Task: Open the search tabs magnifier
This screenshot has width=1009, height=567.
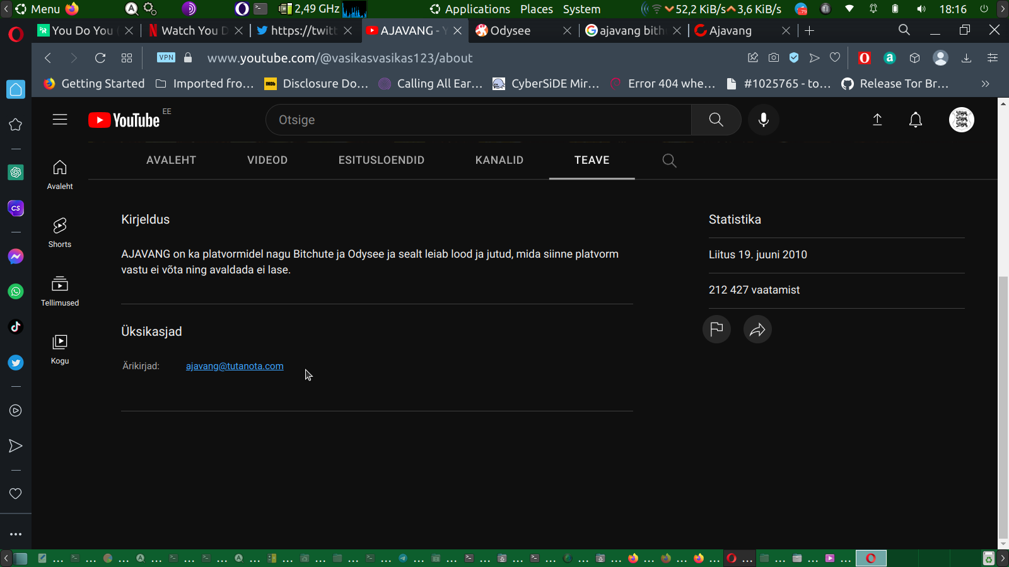Action: click(x=904, y=30)
